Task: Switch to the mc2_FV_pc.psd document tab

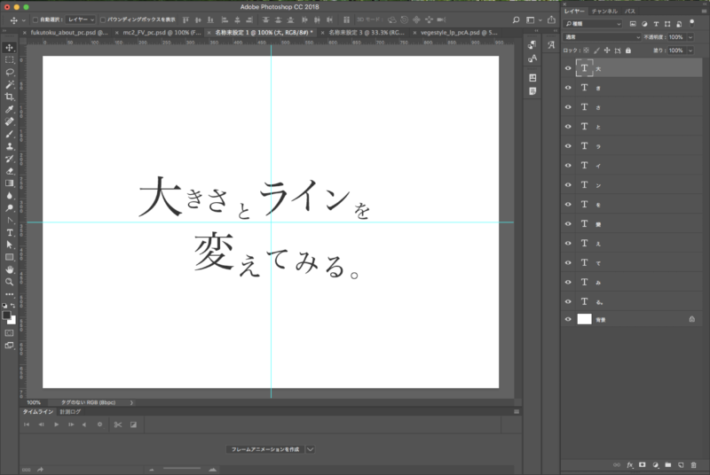Action: coord(162,33)
